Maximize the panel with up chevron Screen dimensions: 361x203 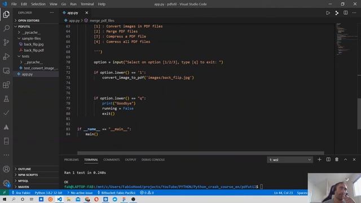tap(346, 160)
